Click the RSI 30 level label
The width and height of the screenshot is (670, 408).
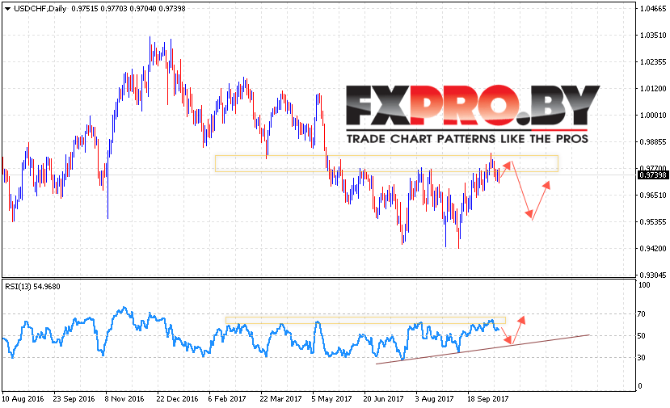pos(642,358)
